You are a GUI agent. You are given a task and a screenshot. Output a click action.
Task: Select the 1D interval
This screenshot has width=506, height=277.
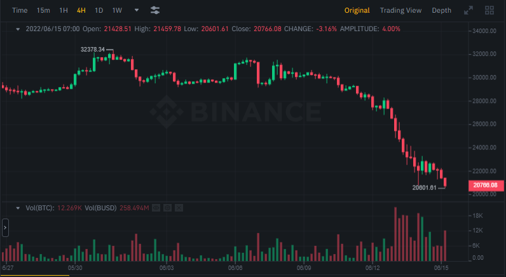[99, 11]
